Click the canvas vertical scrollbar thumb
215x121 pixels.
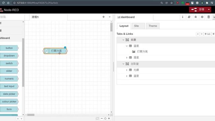(x=111, y=27)
